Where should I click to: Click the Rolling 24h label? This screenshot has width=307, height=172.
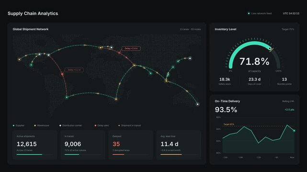(288, 101)
